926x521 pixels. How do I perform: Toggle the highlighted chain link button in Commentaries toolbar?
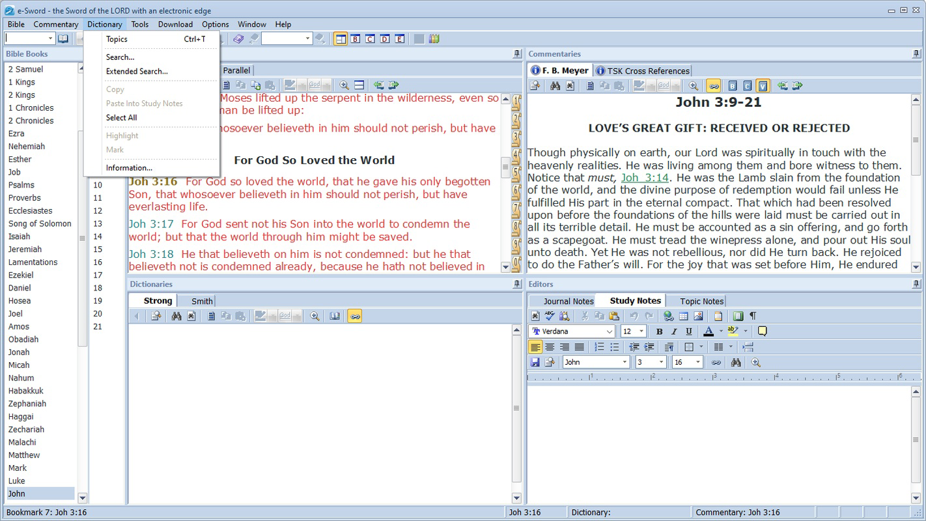(714, 85)
